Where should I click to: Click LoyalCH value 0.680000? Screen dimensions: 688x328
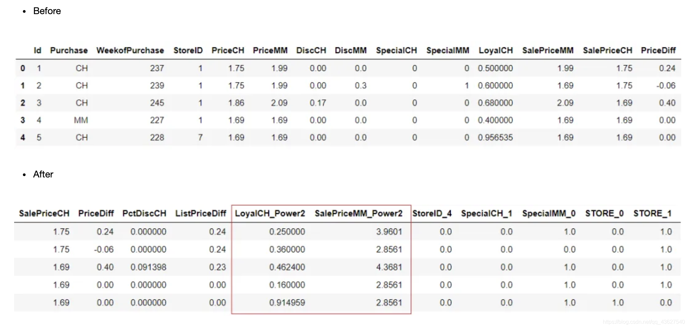495,103
